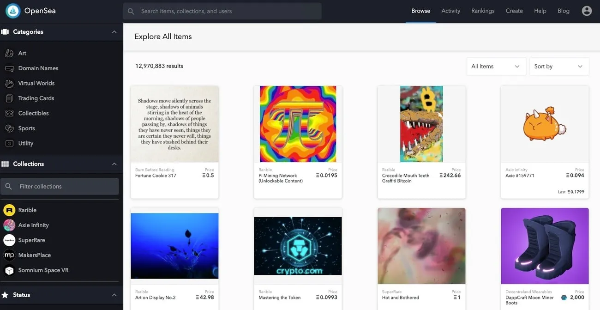
Task: Focus the Filter collections input
Action: (x=60, y=187)
